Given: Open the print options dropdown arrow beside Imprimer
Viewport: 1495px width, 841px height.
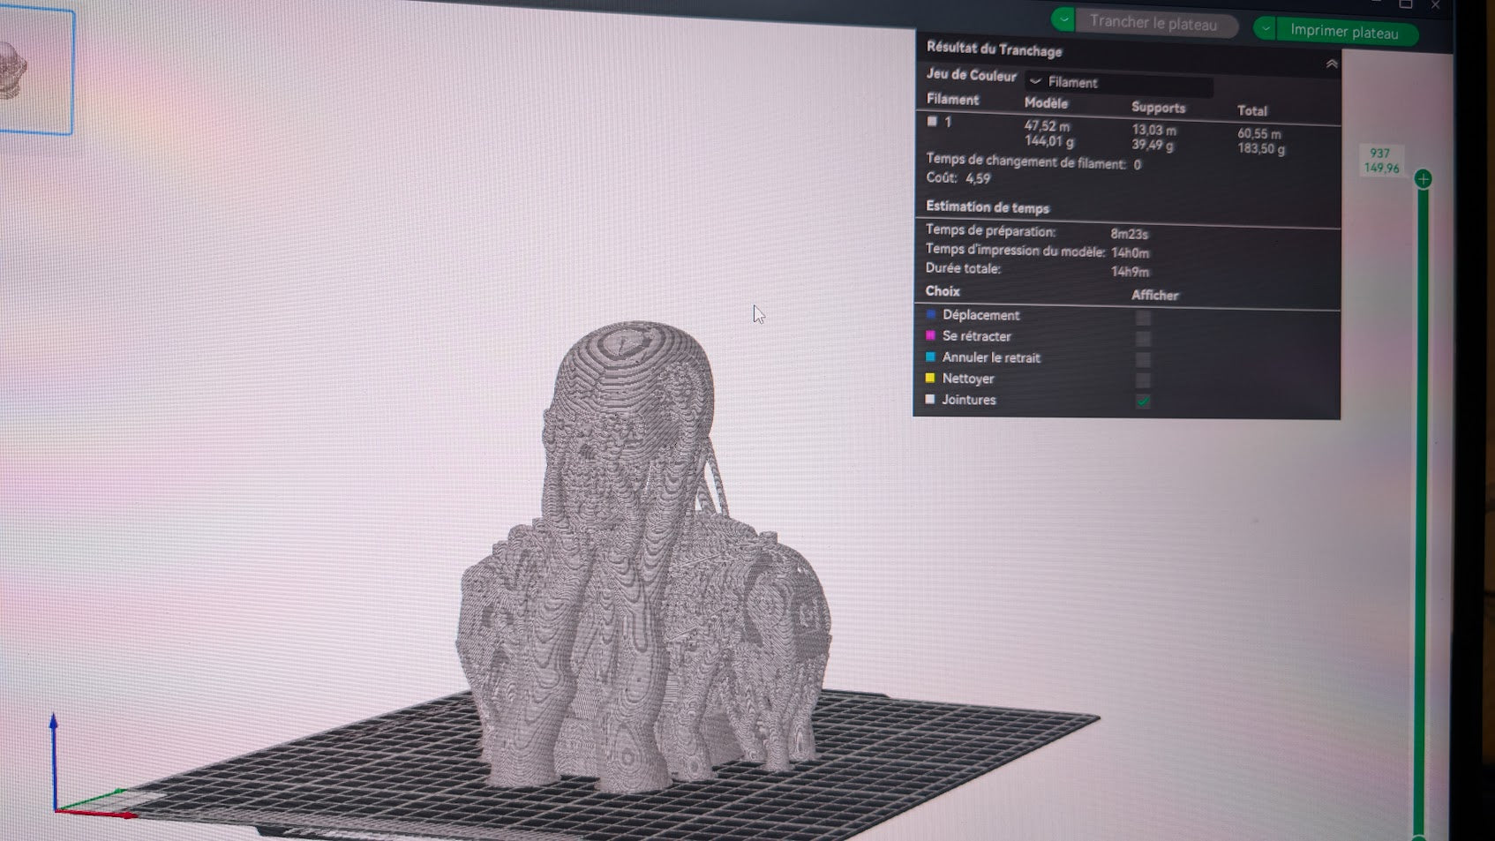Looking at the screenshot, I should coord(1266,28).
